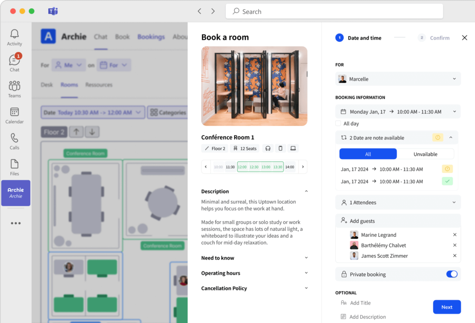Close the booking panel with X
The width and height of the screenshot is (475, 323).
[x=464, y=38]
